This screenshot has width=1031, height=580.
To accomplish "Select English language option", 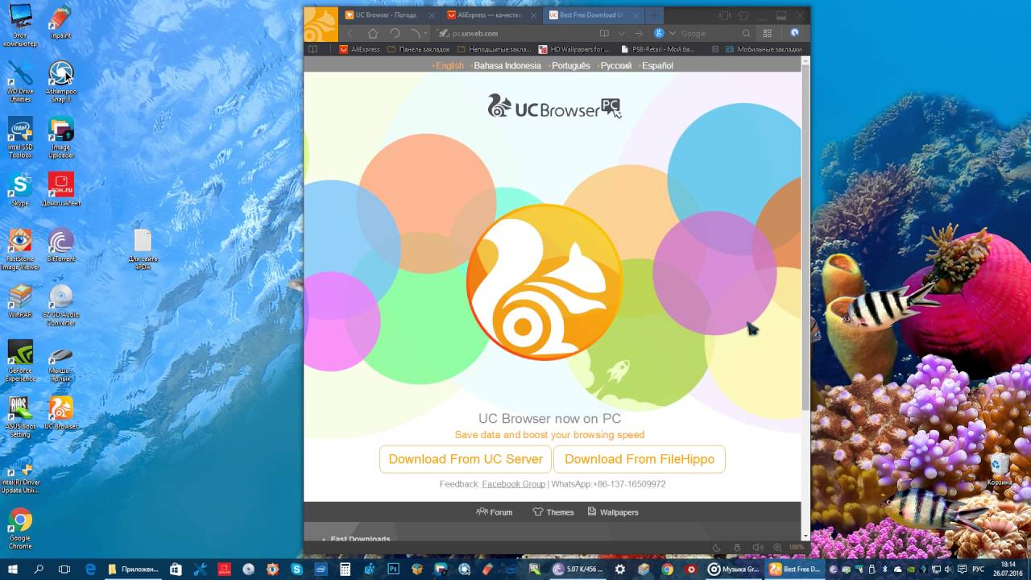I will pos(449,66).
